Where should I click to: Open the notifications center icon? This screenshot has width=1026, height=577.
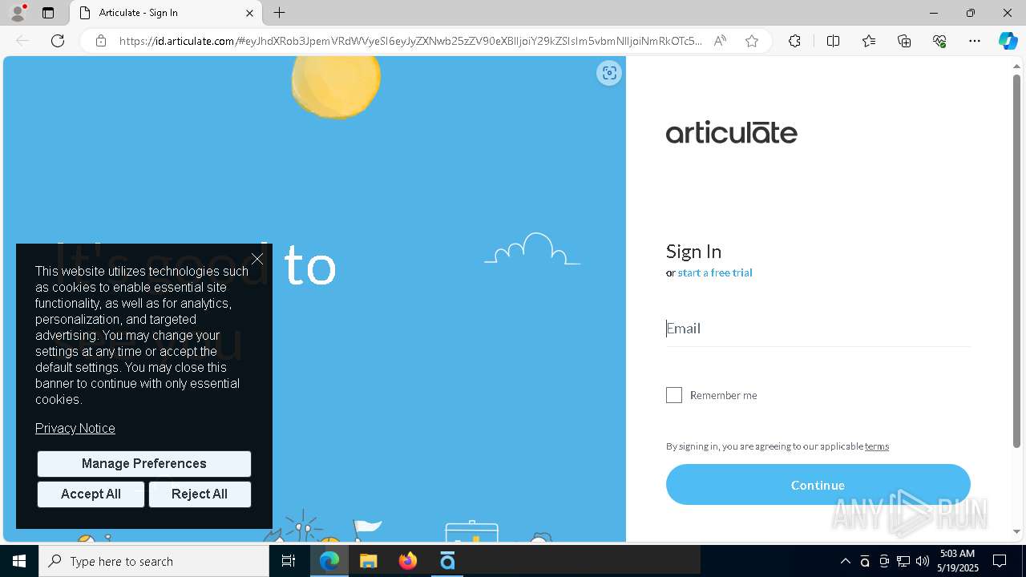[x=1000, y=561]
